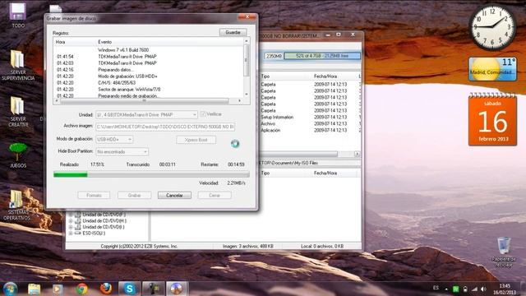The image size is (526, 296).
Task: Open Skype from the taskbar
Action: click(x=130, y=289)
